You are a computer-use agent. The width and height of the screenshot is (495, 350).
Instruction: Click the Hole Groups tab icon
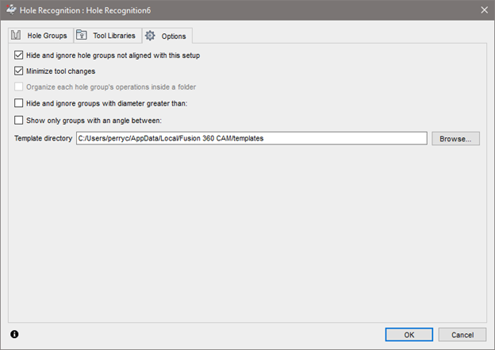[x=16, y=35]
